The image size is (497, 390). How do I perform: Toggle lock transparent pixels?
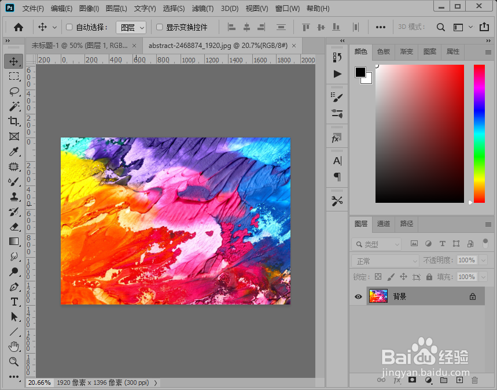click(378, 277)
